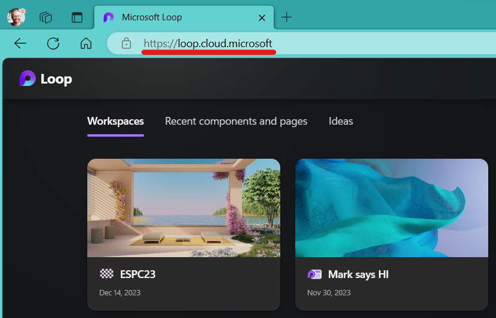The image size is (496, 318).
Task: Click the Nov 30, 2023 date
Action: 329,293
